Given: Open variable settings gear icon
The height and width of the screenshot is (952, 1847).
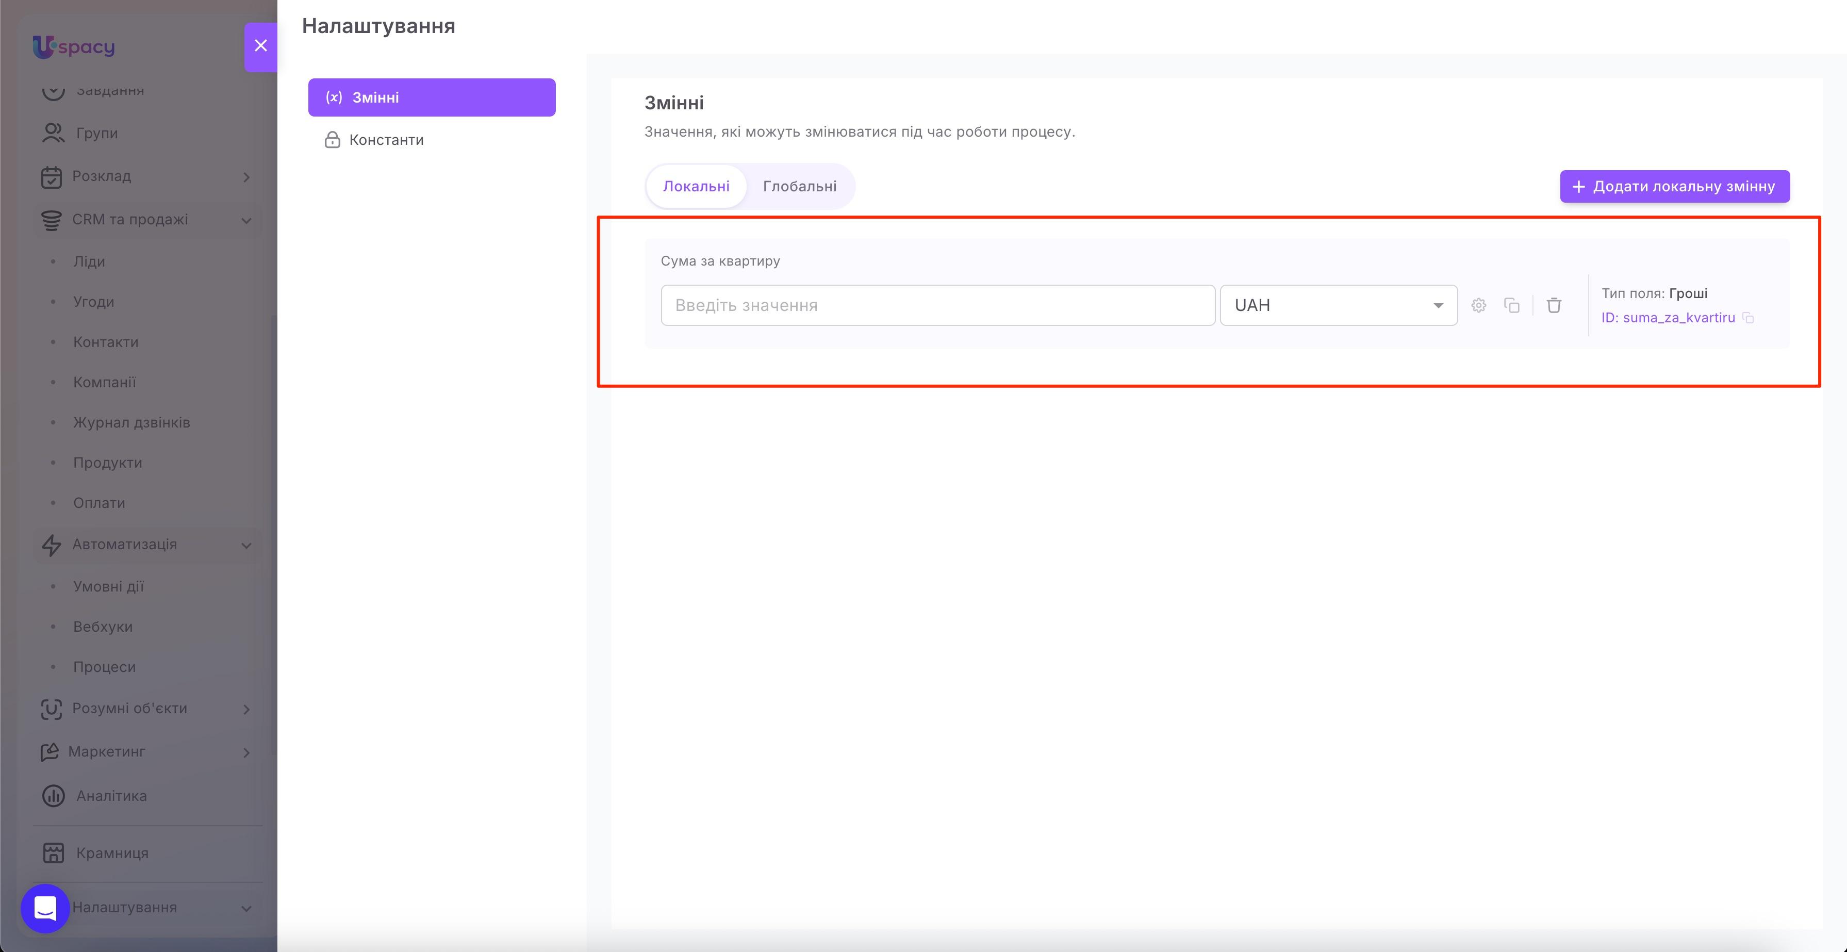Looking at the screenshot, I should point(1478,305).
